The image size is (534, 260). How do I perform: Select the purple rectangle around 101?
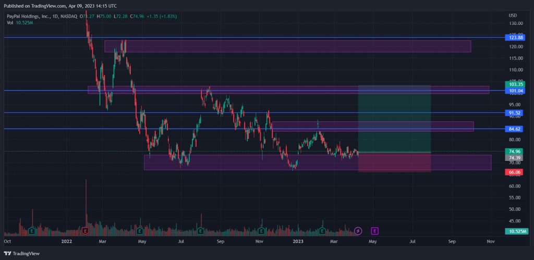click(288, 90)
